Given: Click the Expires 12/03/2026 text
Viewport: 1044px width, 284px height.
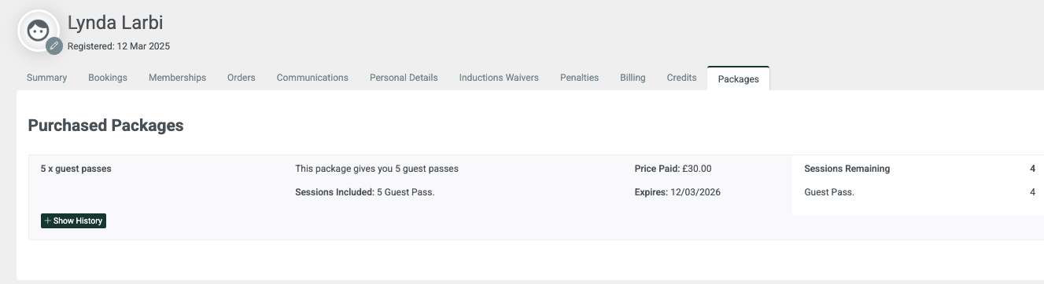Looking at the screenshot, I should tap(677, 192).
